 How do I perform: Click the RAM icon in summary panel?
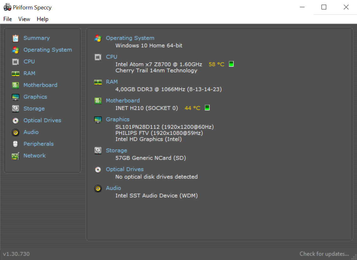click(98, 82)
